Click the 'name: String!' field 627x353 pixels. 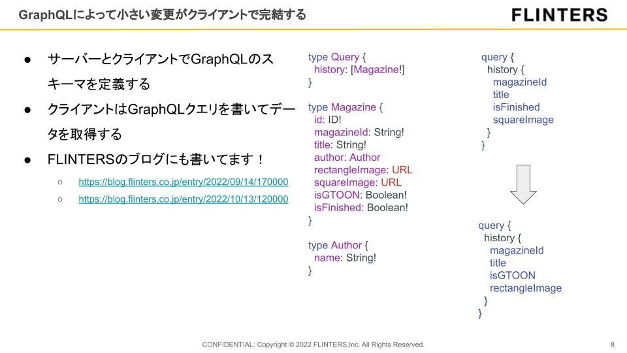pyautogui.click(x=345, y=258)
